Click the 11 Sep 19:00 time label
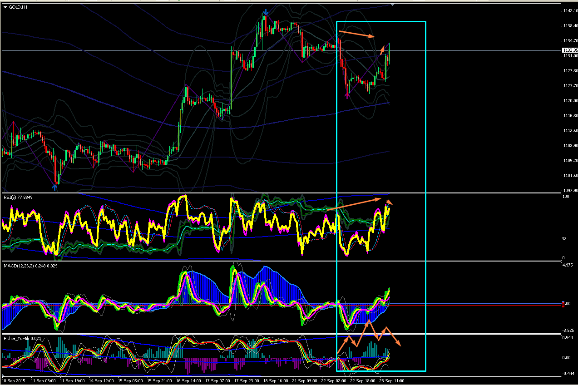This screenshot has width=578, height=385. (72, 380)
